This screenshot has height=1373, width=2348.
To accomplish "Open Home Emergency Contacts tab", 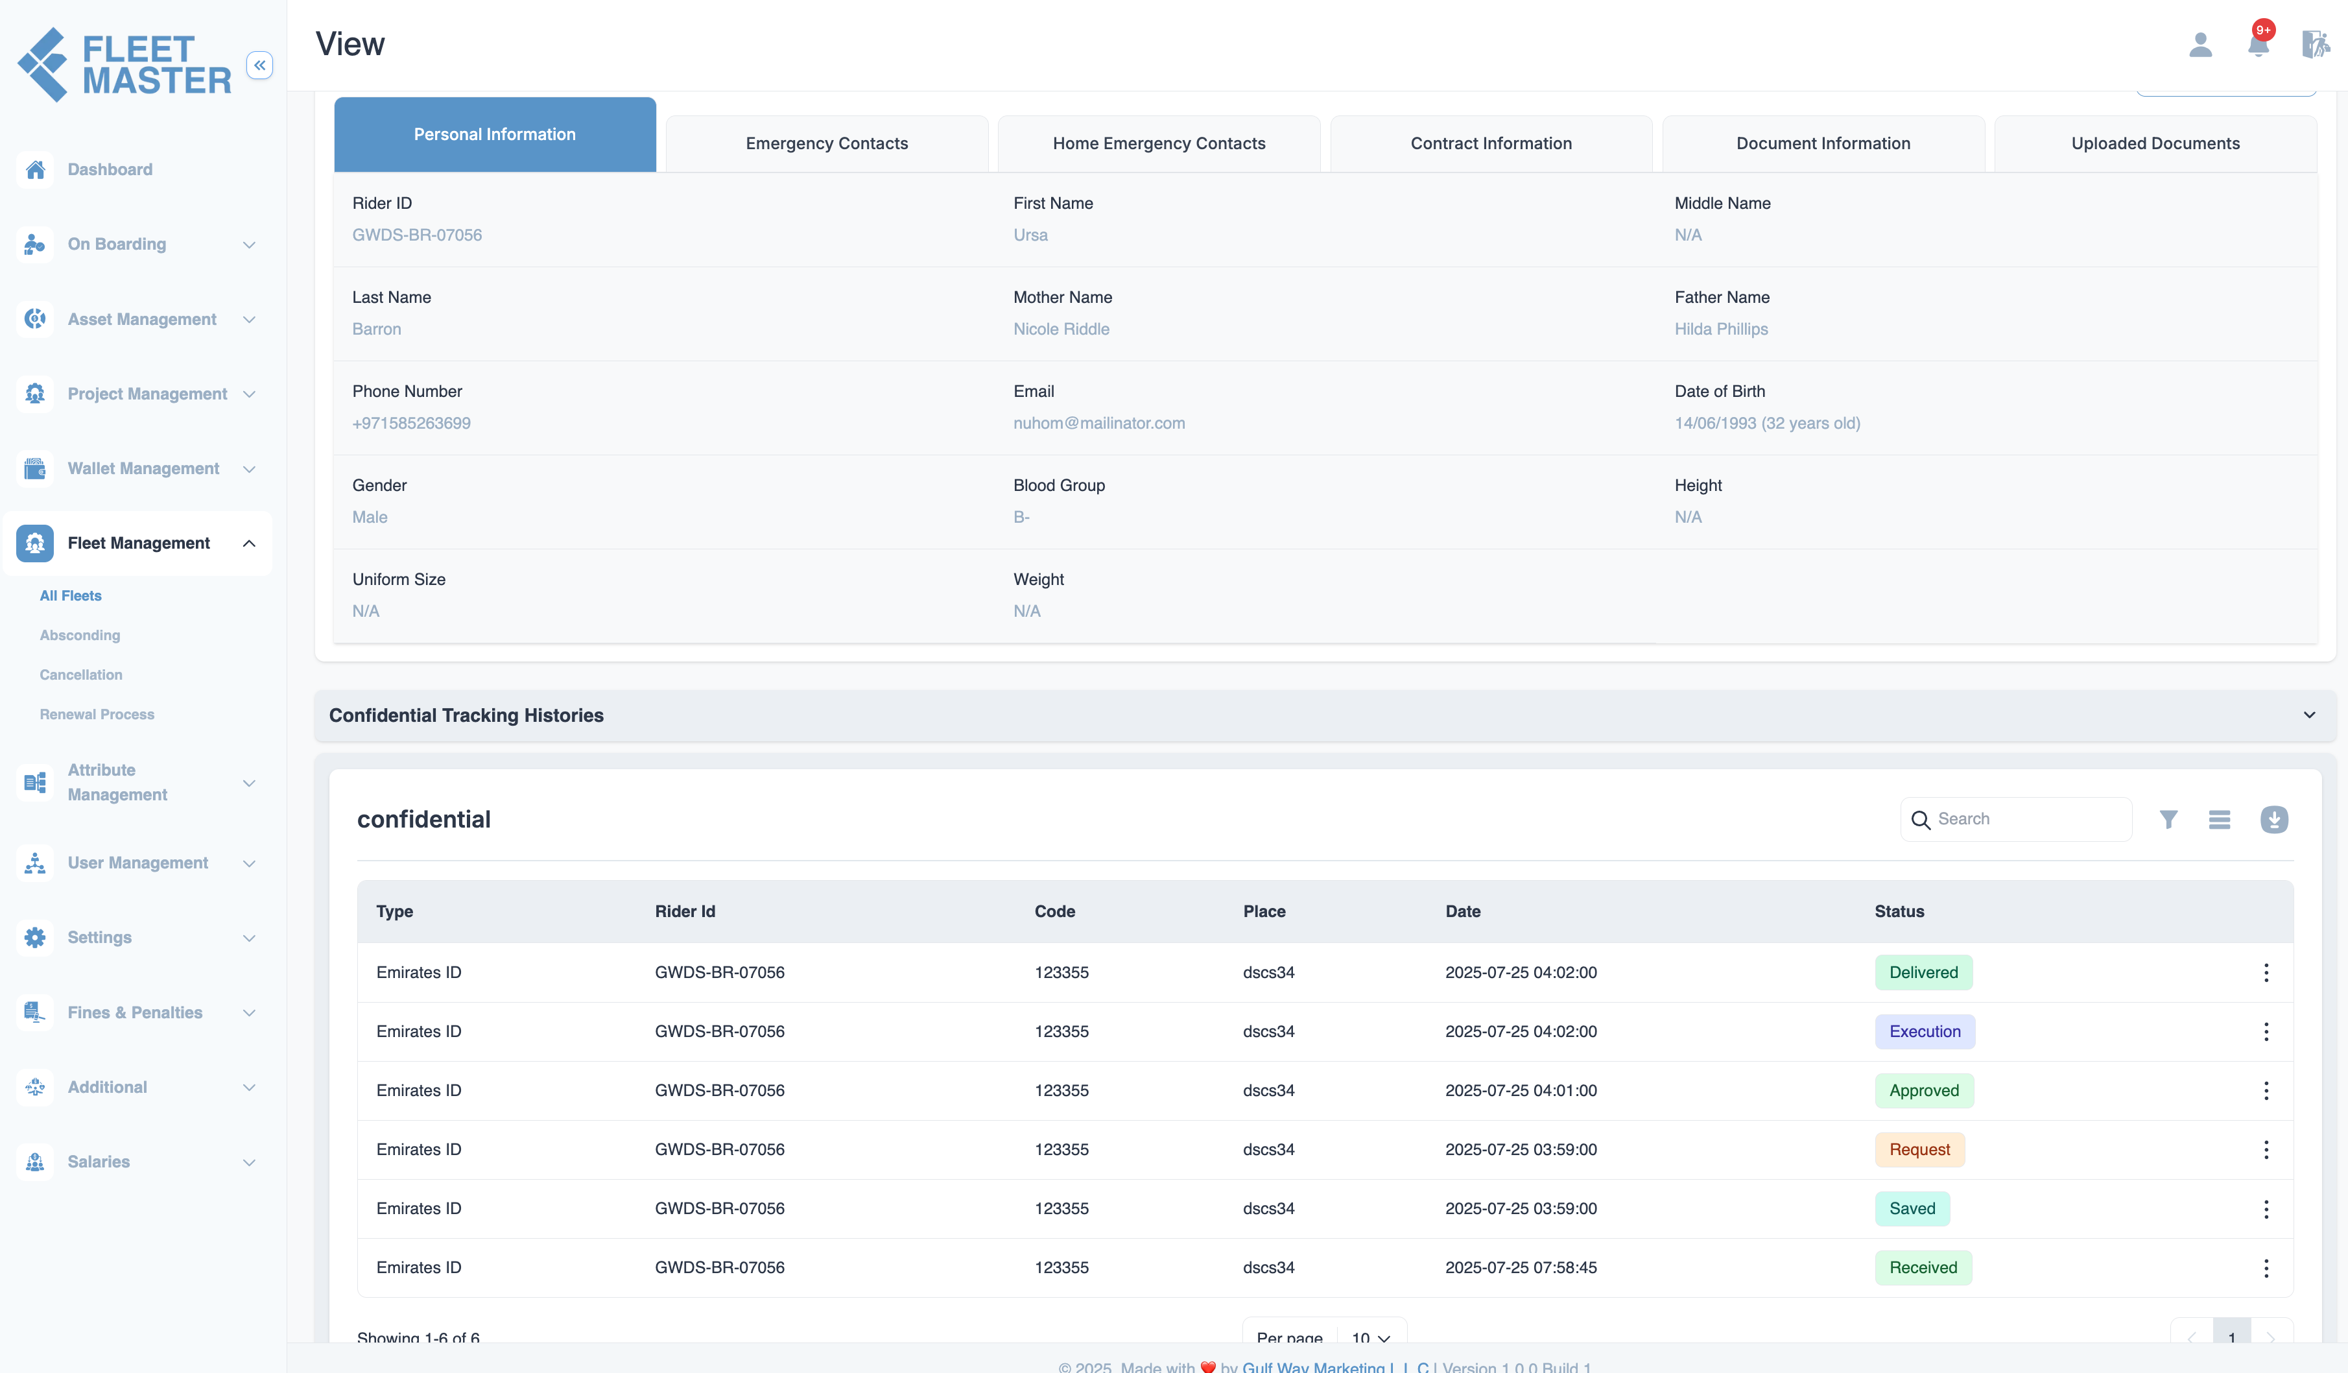I will 1159,143.
